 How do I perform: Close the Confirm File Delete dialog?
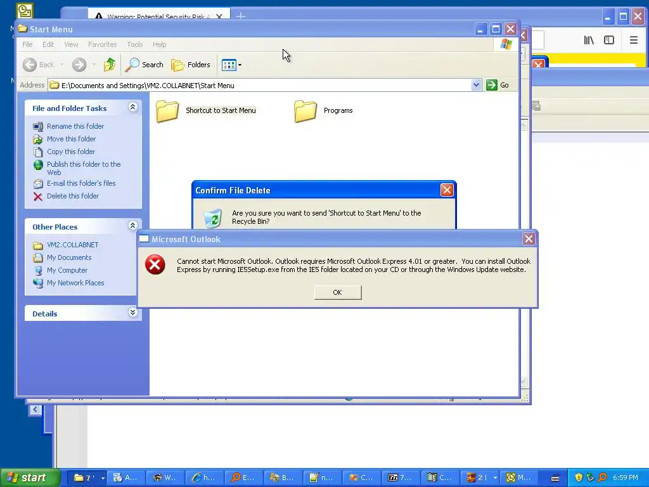coord(447,190)
